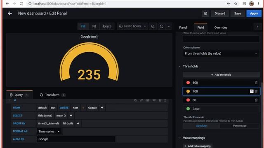Reload the page in the browser
Image resolution: width=264 pixels, height=148 pixels.
click(x=21, y=4)
